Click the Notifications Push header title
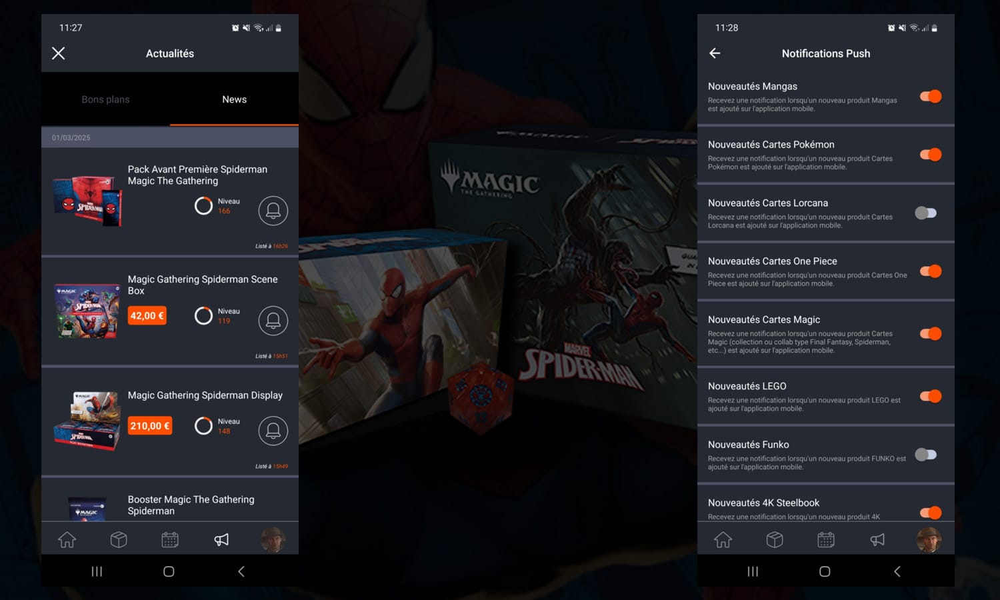 coord(826,53)
